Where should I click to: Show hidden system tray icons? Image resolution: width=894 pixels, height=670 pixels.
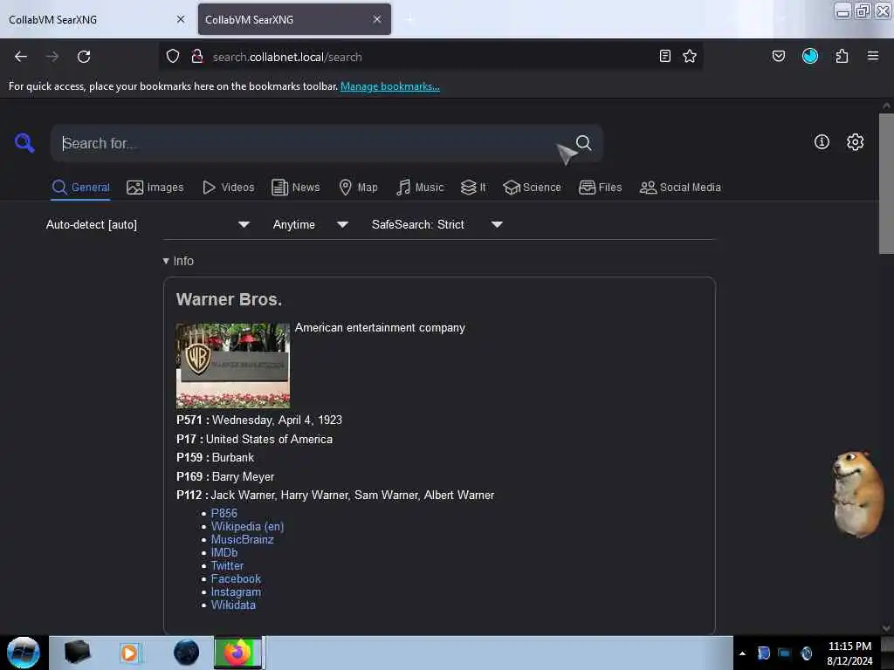click(x=742, y=653)
